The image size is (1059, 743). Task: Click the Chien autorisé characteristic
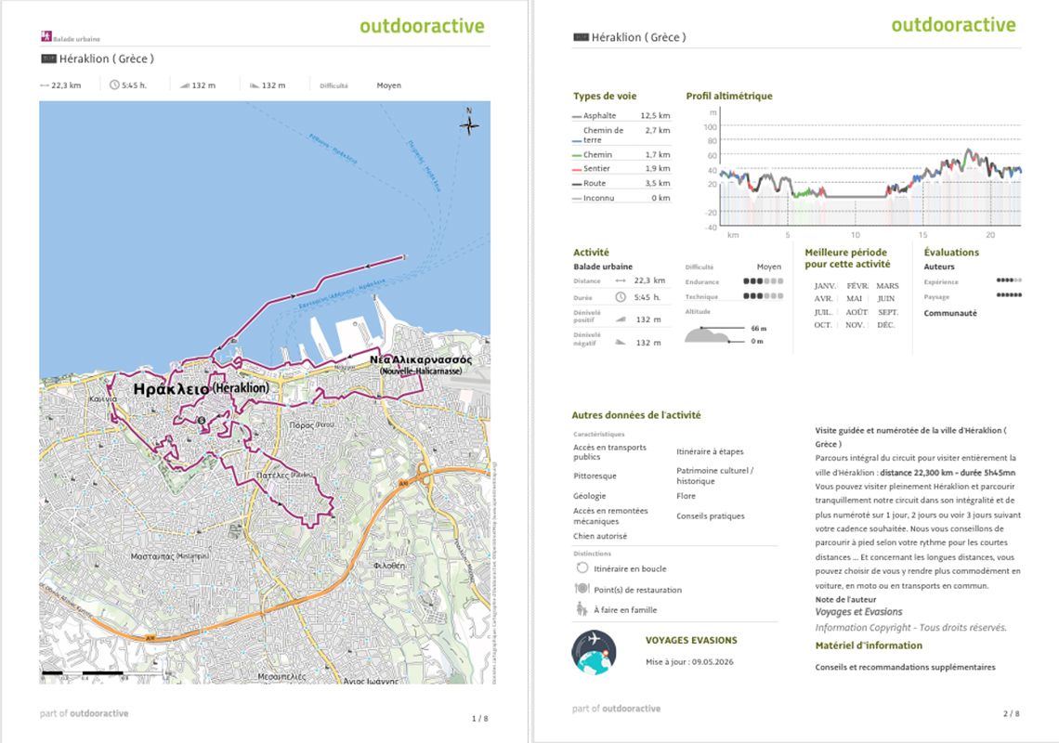click(600, 536)
